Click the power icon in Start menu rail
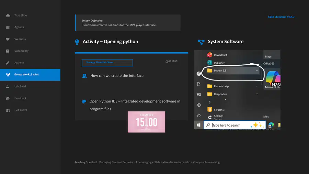Image resolution: width=309 pixels, height=174 pixels. pos(199,116)
